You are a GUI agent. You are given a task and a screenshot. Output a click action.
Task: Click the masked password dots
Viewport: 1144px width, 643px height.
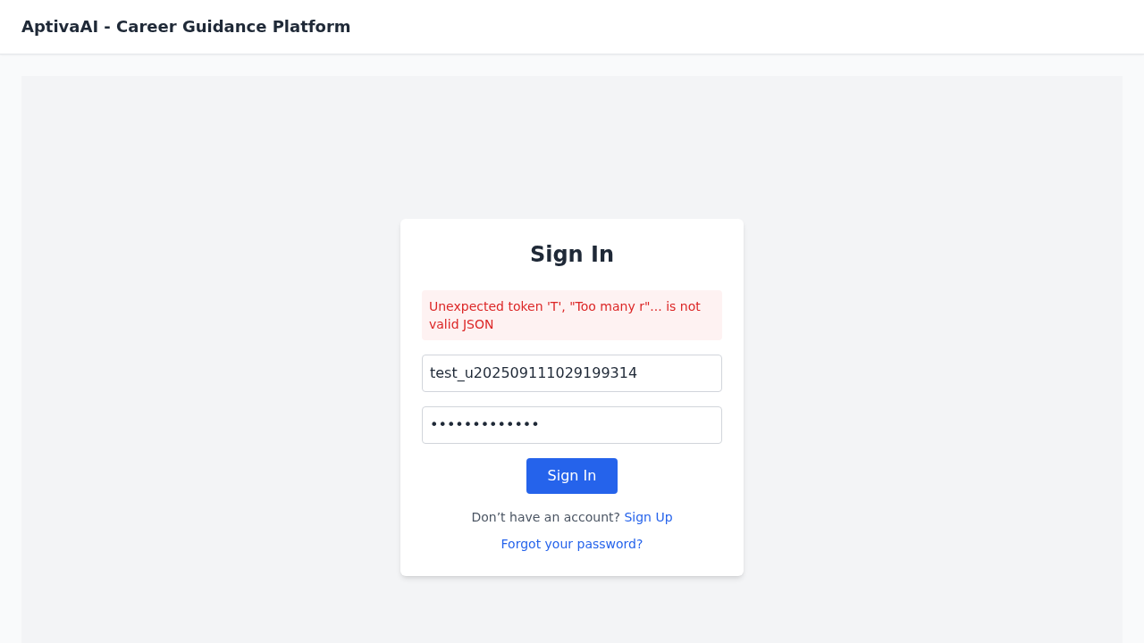point(484,425)
